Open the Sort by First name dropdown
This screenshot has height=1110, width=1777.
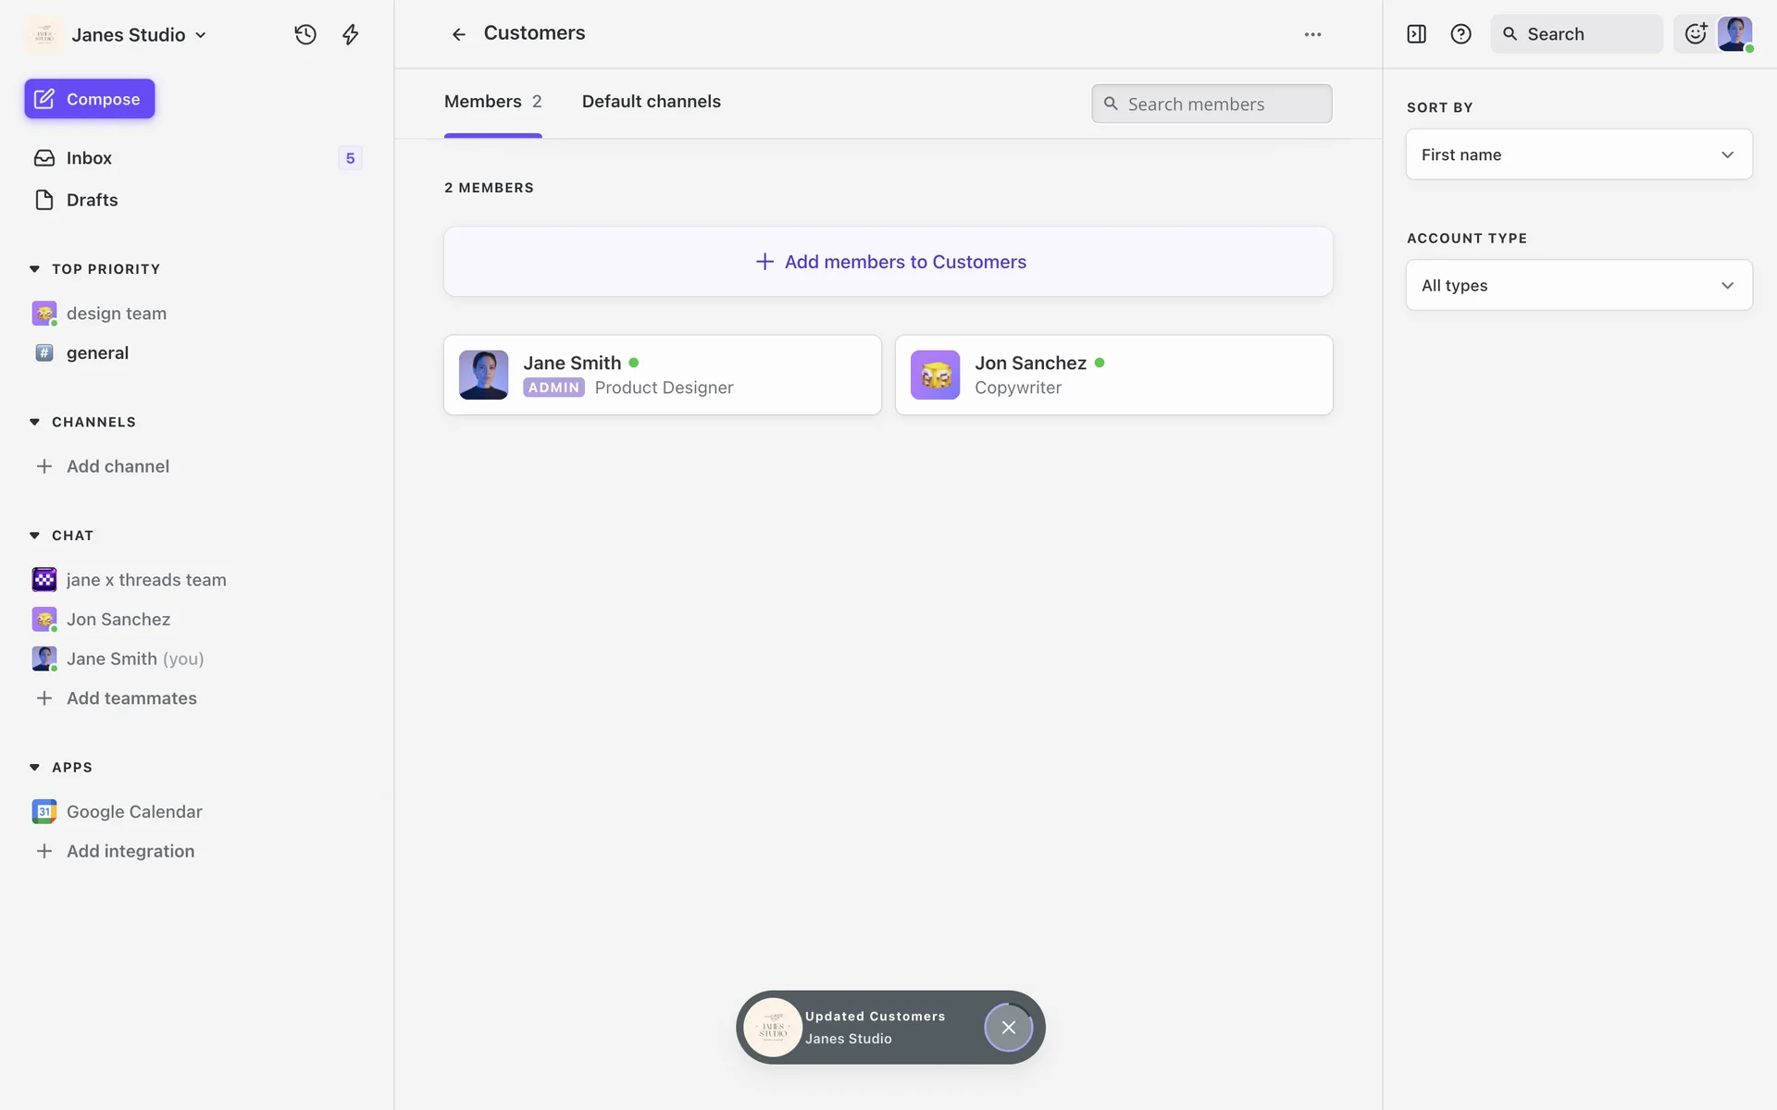(x=1578, y=154)
